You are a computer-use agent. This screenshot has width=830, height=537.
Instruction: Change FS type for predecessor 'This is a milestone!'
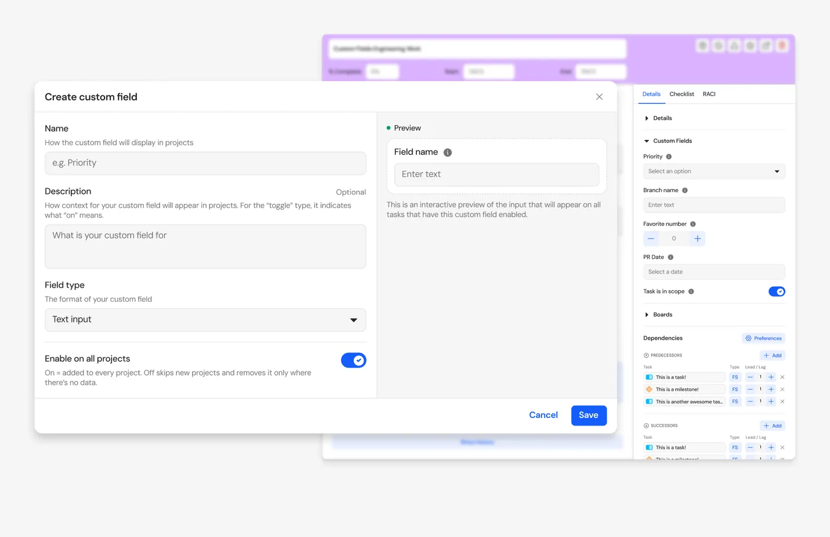[x=735, y=390]
